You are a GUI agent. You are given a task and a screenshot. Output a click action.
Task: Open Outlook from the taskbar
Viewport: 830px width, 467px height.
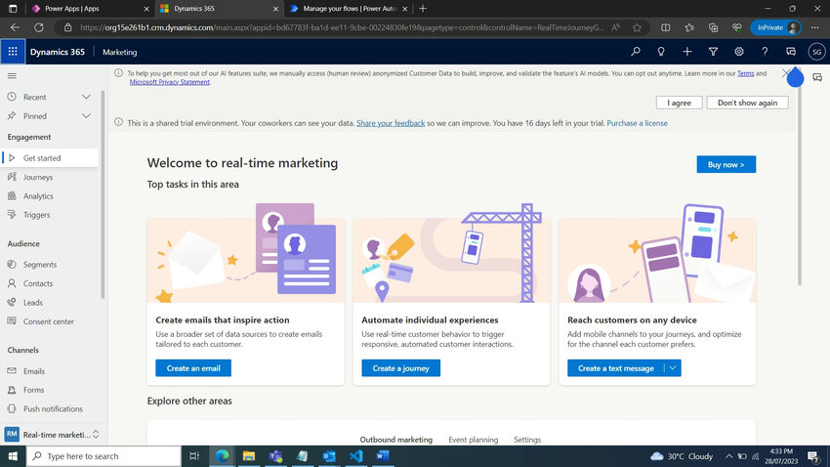(x=329, y=456)
